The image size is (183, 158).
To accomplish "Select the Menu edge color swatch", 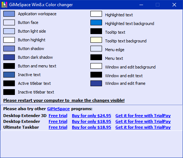I will (96, 49).
